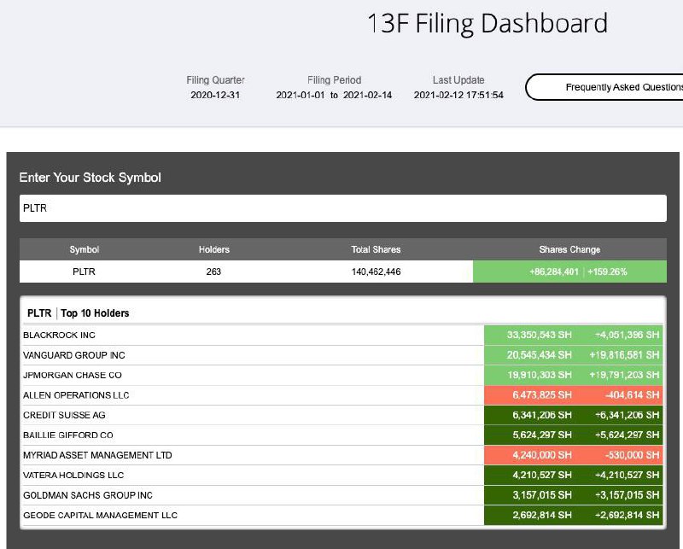Click the Shares Change column header
The image size is (683, 549).
coord(569,249)
